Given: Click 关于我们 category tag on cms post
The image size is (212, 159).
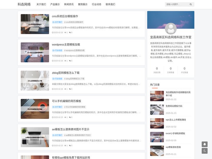Looking at the screenshot, I should (x=57, y=22).
